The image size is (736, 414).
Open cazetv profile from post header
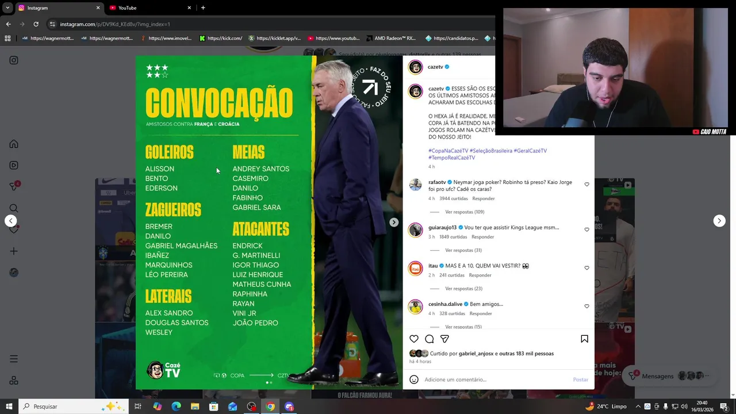pos(435,67)
